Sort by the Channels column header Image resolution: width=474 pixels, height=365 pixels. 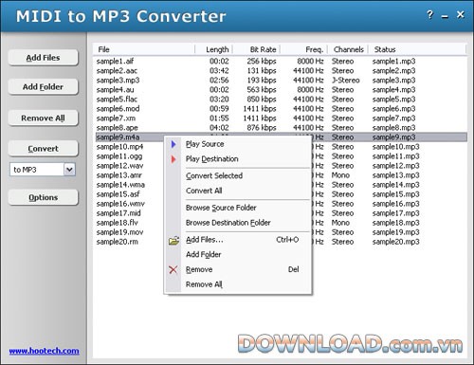[x=348, y=49]
